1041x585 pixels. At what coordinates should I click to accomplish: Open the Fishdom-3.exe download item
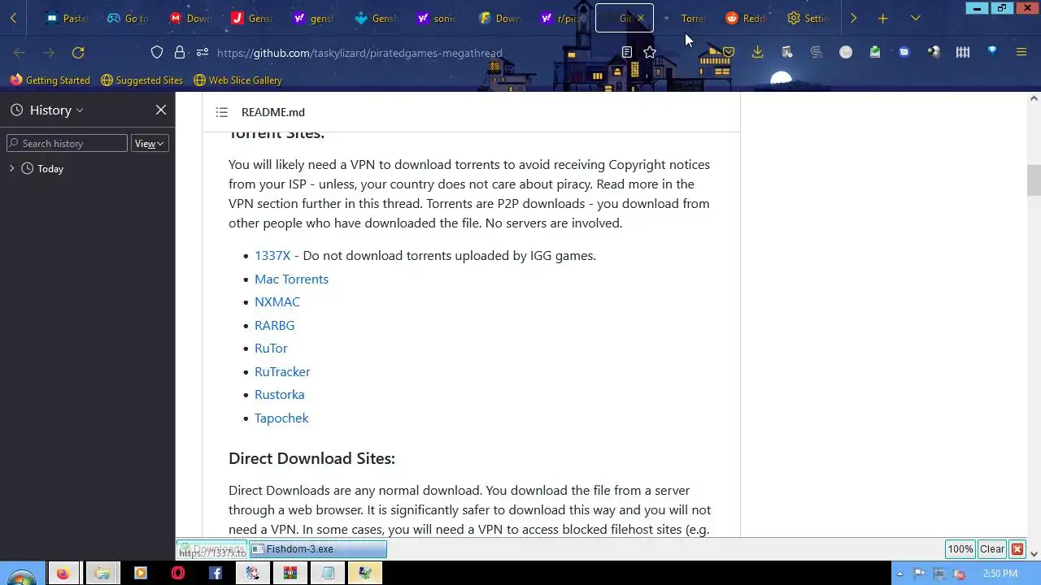point(317,549)
